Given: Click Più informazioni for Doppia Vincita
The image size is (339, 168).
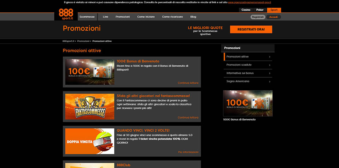Looking at the screenshot, I should [188, 152].
